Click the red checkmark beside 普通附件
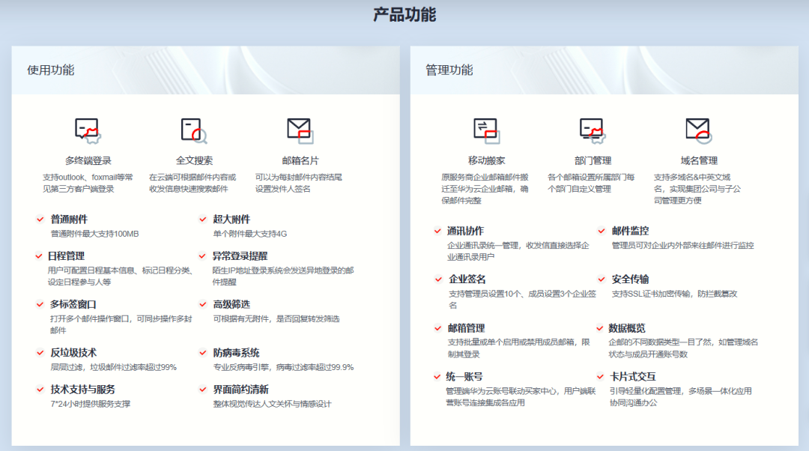809x451 pixels. [39, 220]
